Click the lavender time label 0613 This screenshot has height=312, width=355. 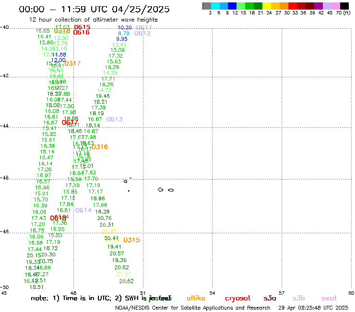pos(115,119)
